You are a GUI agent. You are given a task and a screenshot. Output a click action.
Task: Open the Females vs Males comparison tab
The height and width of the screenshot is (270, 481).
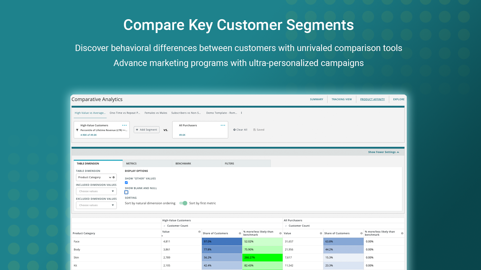click(x=156, y=113)
